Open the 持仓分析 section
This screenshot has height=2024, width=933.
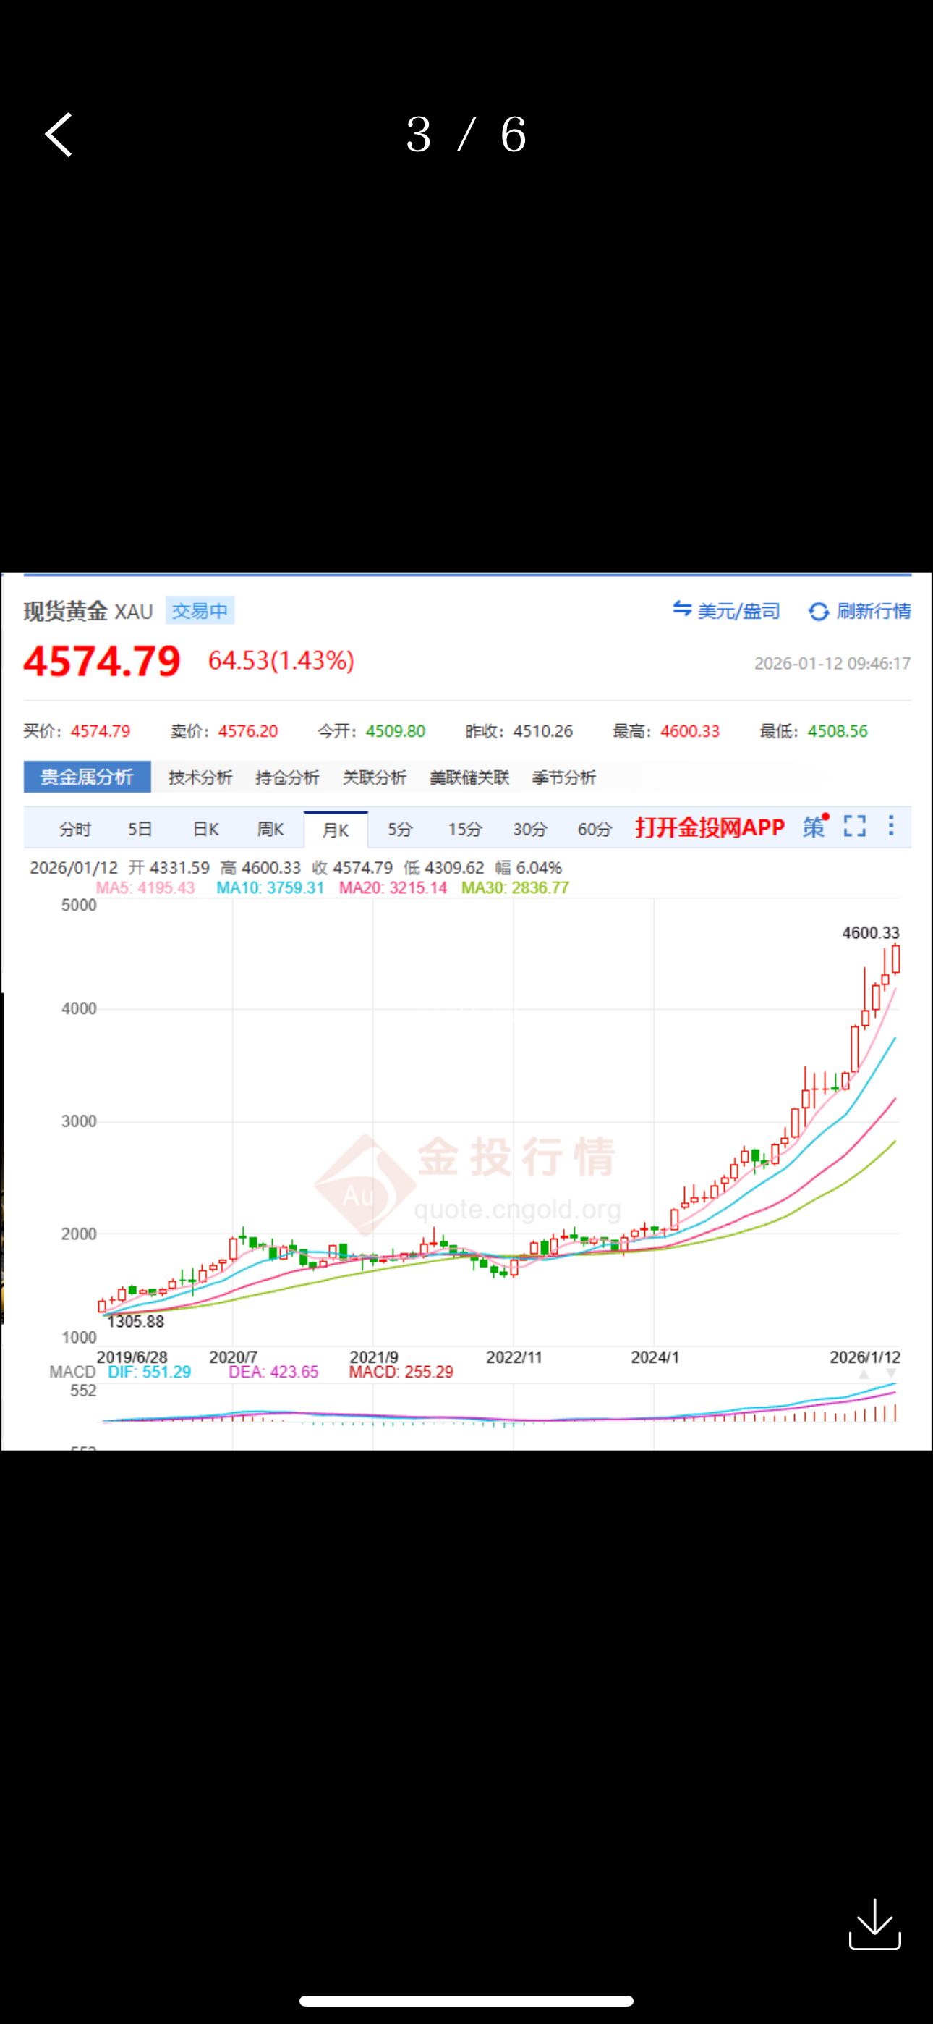click(287, 778)
